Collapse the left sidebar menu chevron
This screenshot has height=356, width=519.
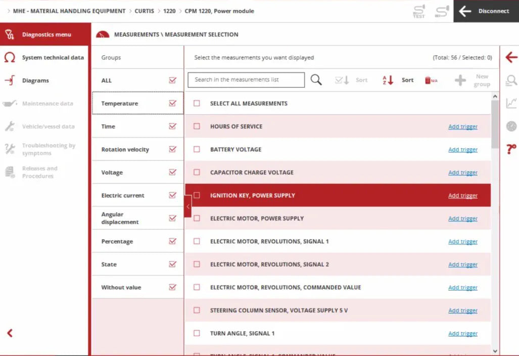[10, 333]
